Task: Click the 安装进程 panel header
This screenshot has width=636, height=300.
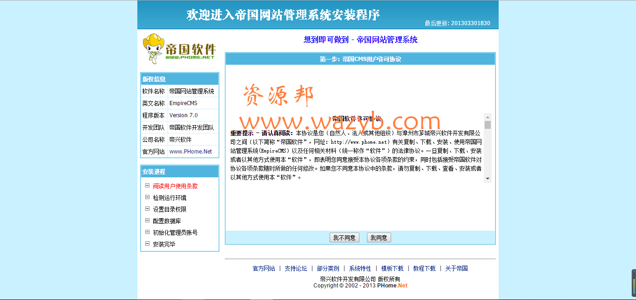Action: point(180,172)
